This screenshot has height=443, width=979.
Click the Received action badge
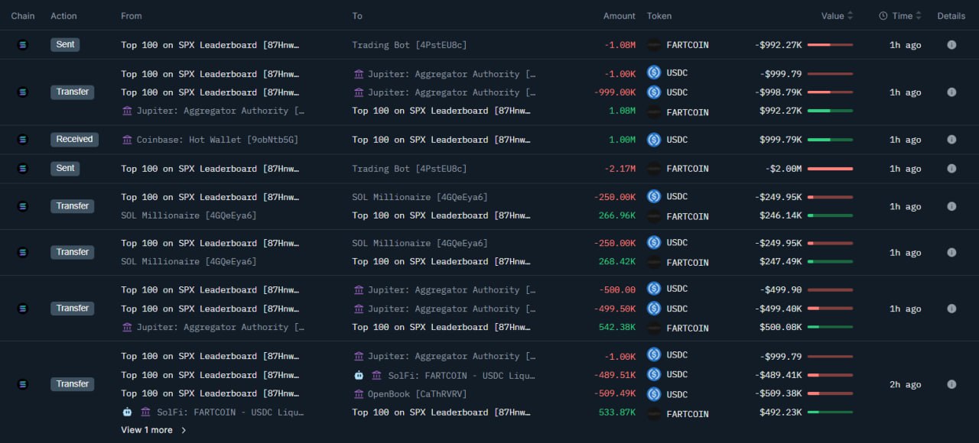coord(74,139)
